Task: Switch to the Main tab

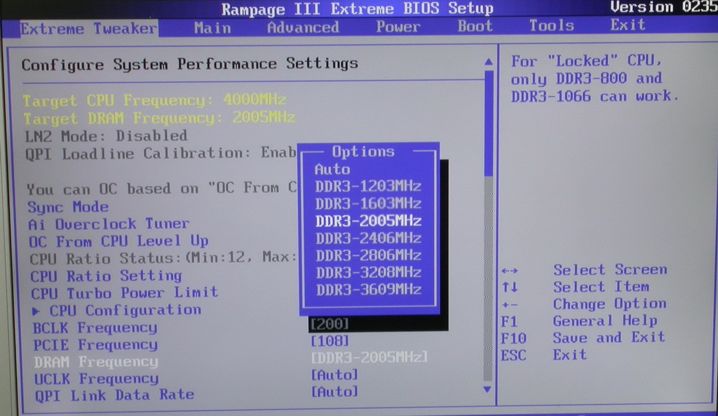Action: click(212, 28)
